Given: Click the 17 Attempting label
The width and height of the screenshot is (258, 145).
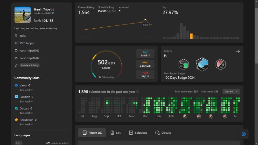Looking at the screenshot, I should click(106, 77).
